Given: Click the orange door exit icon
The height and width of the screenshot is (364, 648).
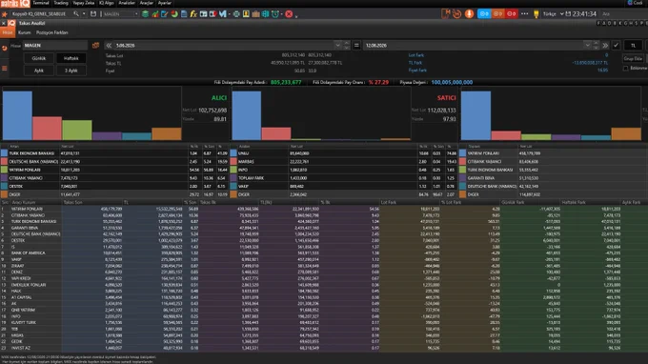Looking at the screenshot, I should point(445,13).
